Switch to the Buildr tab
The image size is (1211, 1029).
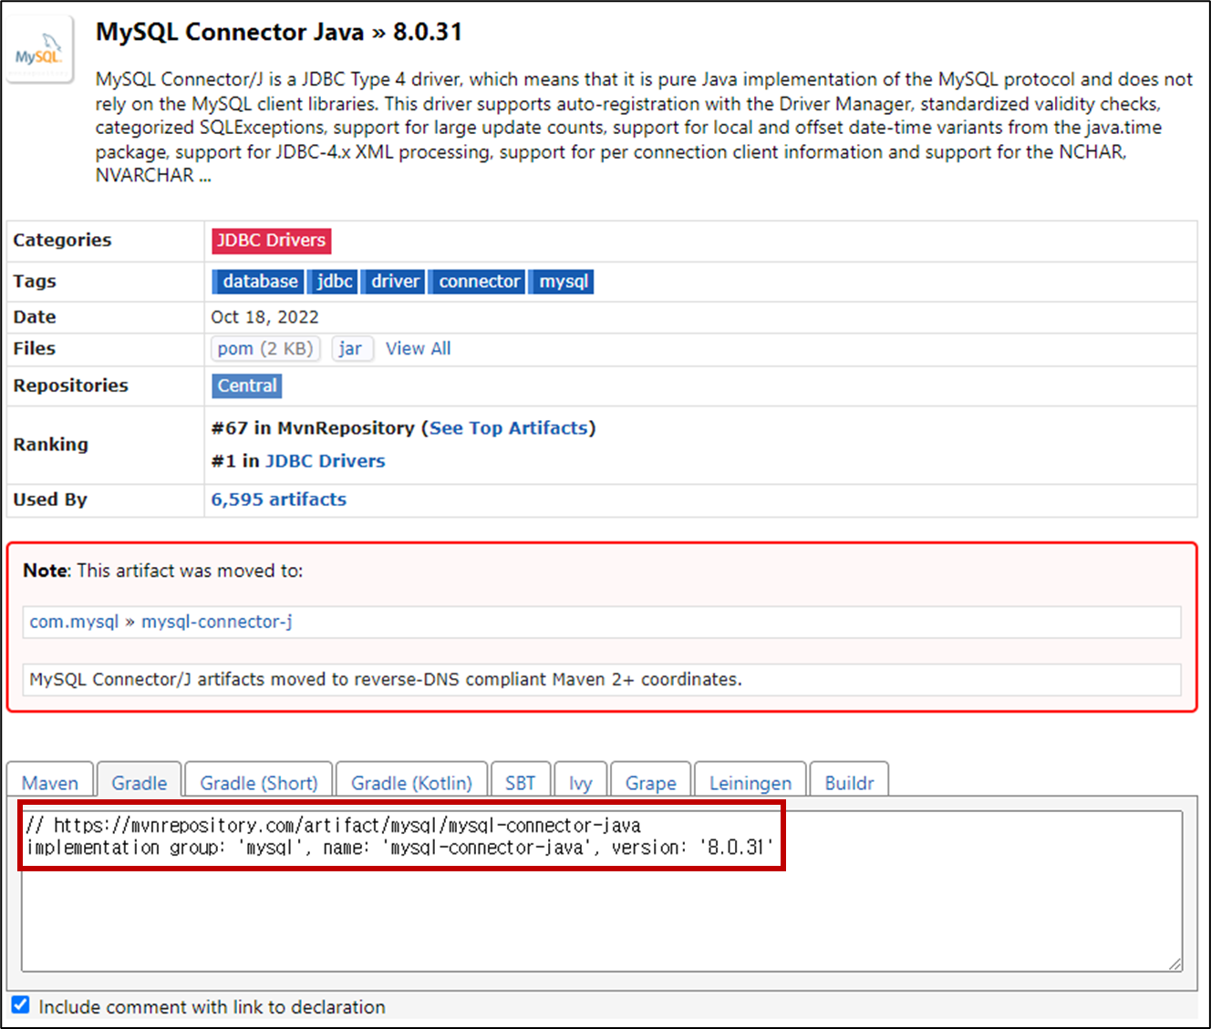click(x=849, y=783)
